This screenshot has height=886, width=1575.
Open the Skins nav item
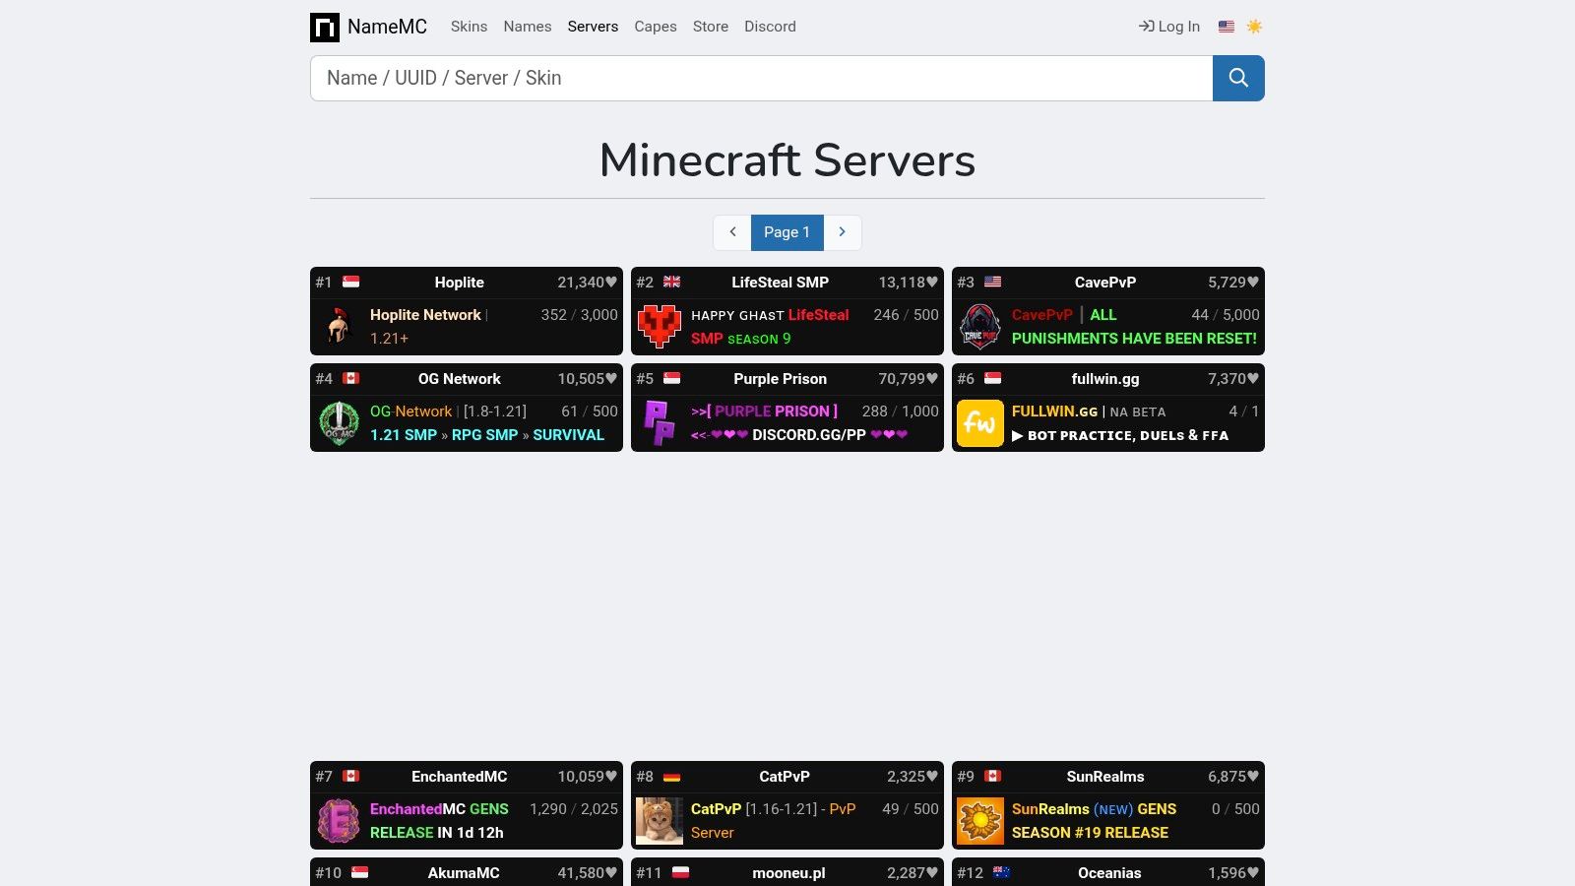469,27
